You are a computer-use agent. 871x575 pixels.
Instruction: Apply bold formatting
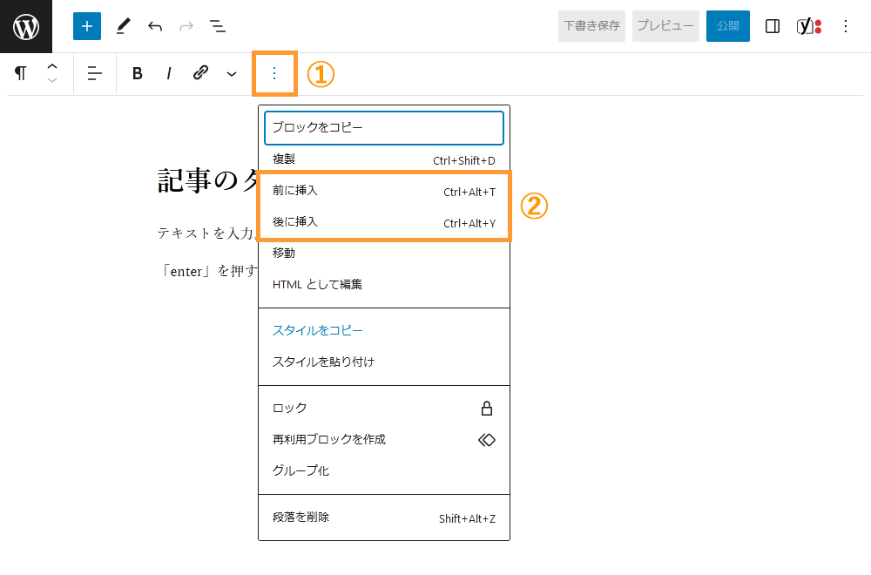pos(137,73)
